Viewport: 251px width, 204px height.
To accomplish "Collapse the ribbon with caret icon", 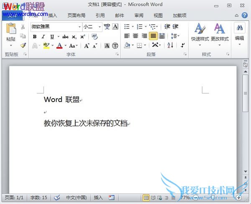I will coord(237,15).
